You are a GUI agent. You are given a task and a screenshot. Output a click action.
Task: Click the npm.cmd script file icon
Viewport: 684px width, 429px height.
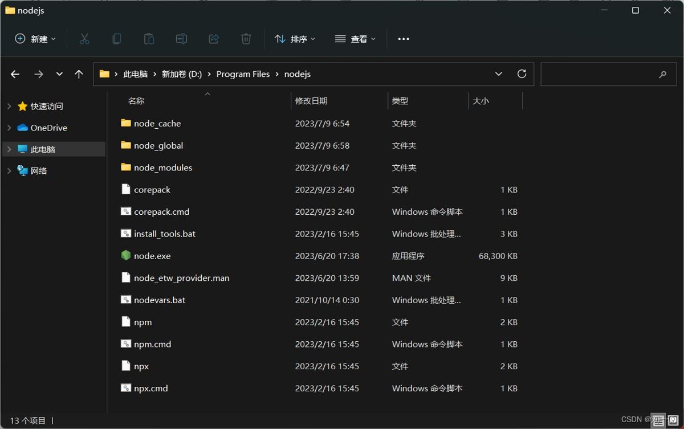pos(126,344)
